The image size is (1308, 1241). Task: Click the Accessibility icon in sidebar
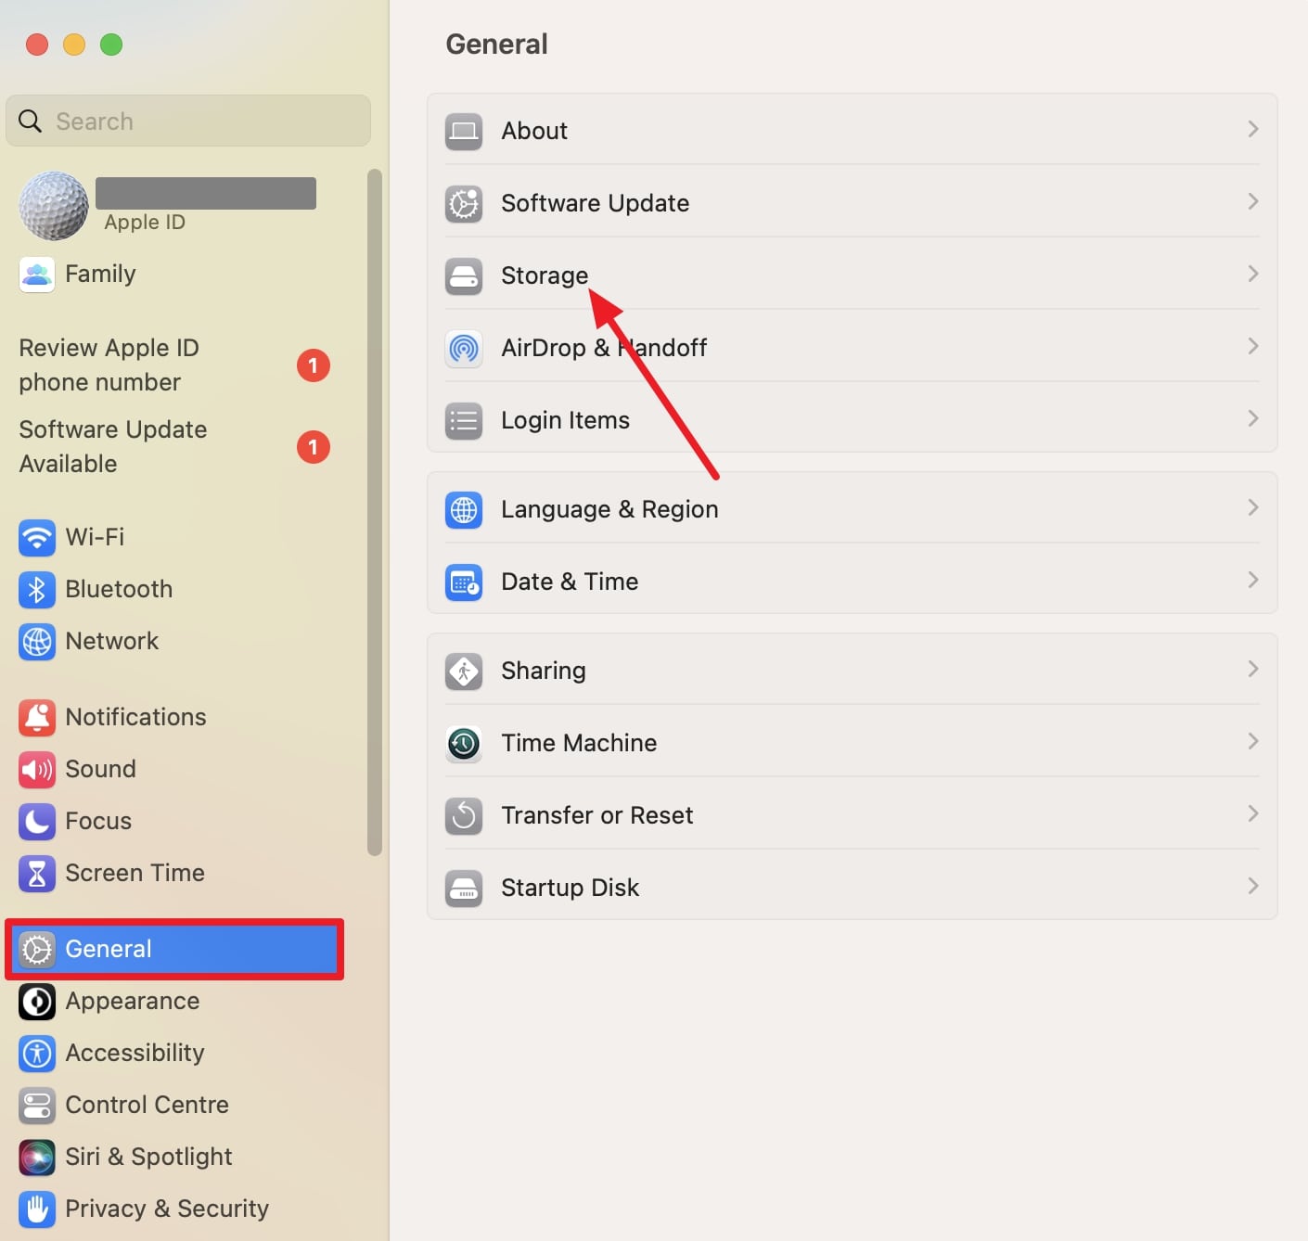tap(37, 1053)
